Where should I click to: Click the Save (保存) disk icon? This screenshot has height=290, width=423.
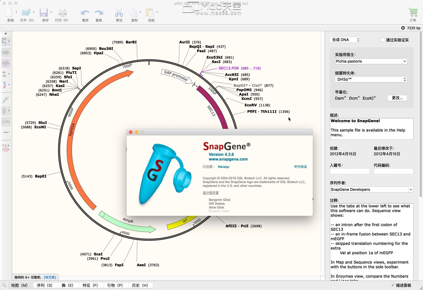point(44,13)
